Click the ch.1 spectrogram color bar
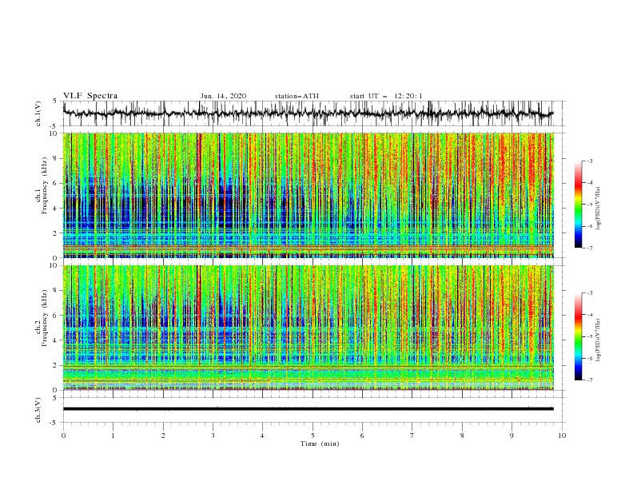Image resolution: width=633 pixels, height=489 pixels. tap(578, 204)
